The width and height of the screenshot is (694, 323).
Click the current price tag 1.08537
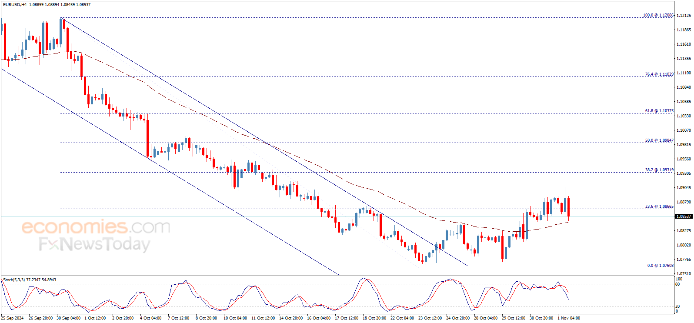pos(683,216)
